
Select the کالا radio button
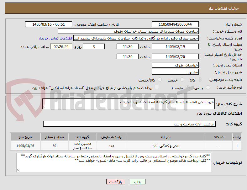pos(200,80)
